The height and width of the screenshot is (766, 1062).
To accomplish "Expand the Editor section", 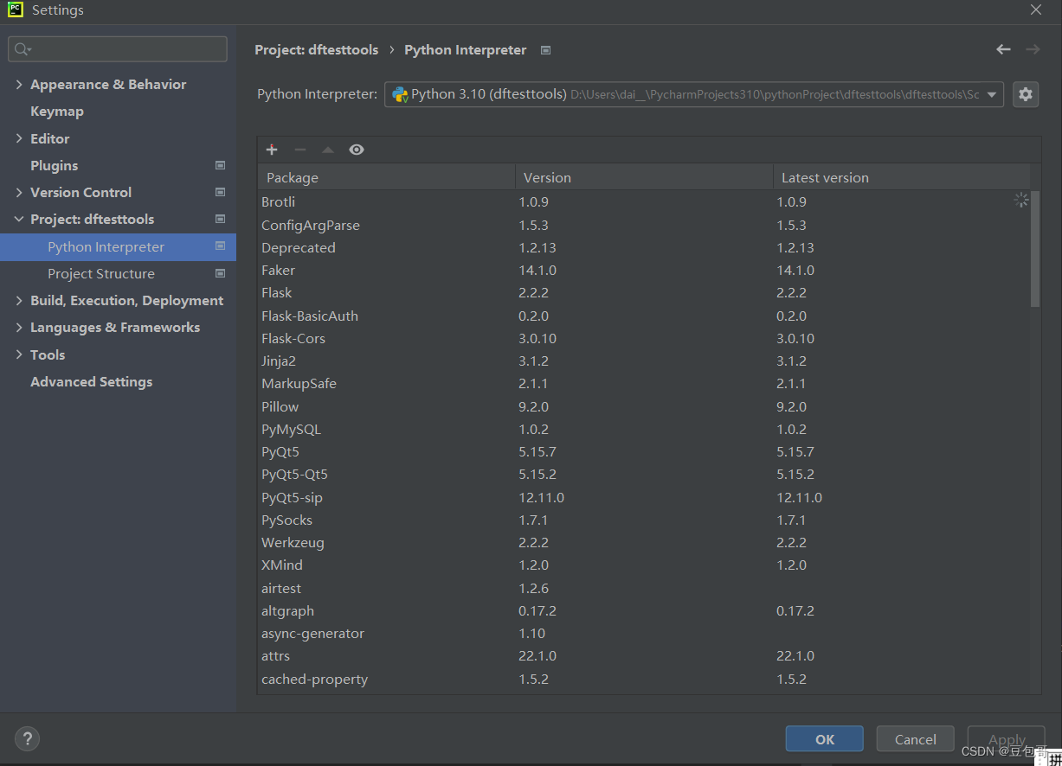I will pos(19,138).
